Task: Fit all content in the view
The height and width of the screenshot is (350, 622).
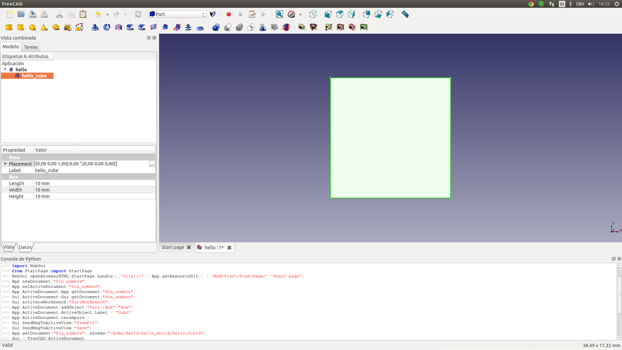Action: [x=280, y=14]
